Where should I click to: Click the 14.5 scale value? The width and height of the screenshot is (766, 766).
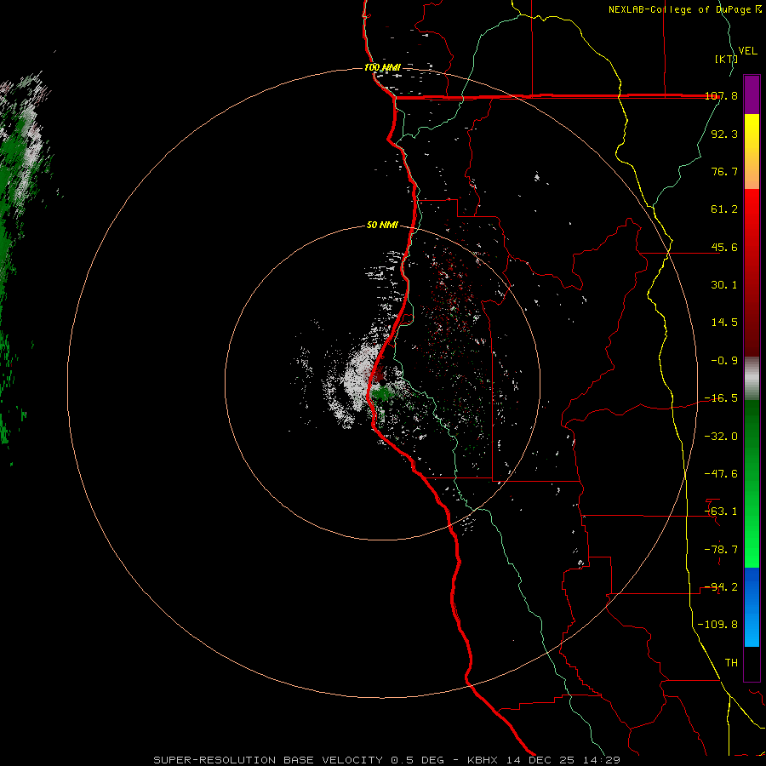coord(724,323)
